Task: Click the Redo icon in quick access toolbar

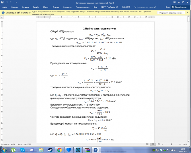Action: point(7,2)
